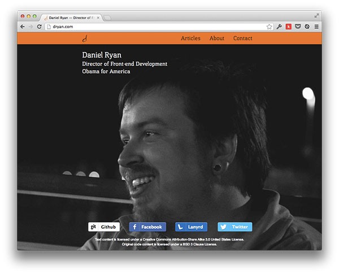The image size is (339, 274).
Task: Close the Daniel Ryan tab
Action: (x=98, y=18)
